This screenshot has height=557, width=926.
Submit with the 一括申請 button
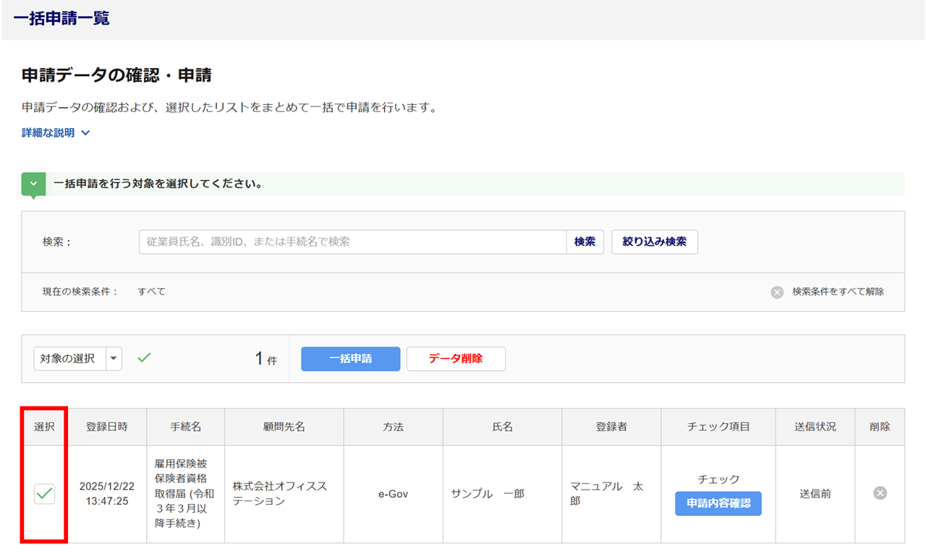(x=350, y=359)
